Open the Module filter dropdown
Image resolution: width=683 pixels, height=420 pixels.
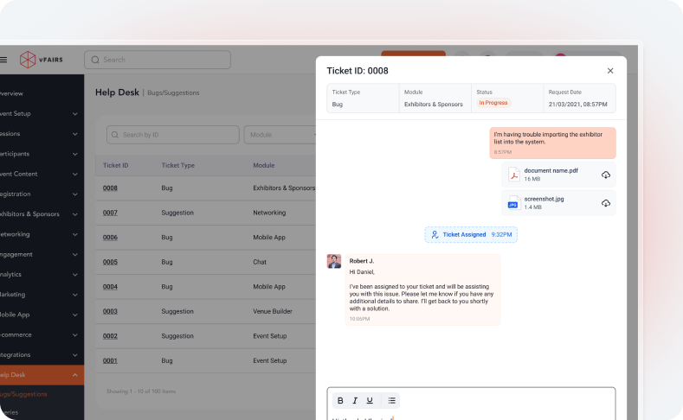click(x=280, y=135)
